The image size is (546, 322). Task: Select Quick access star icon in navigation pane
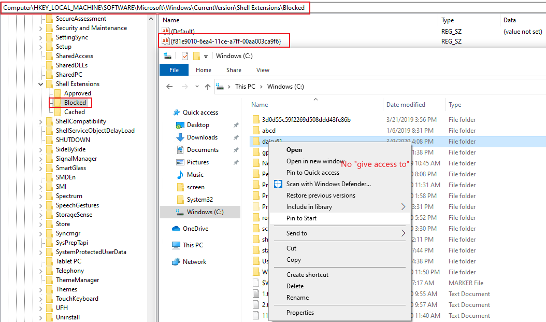coord(177,112)
